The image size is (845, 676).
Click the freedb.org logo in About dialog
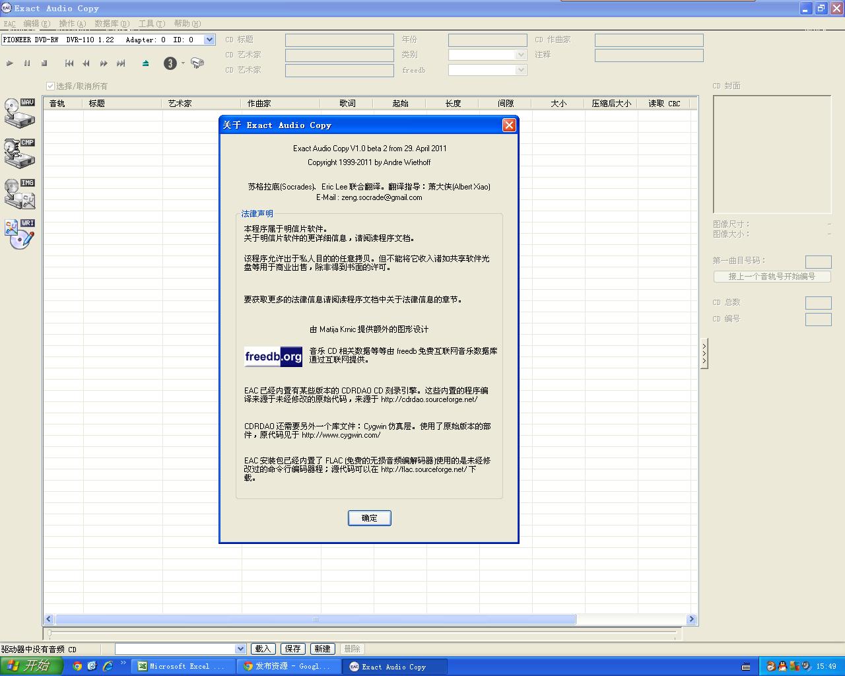tap(273, 356)
